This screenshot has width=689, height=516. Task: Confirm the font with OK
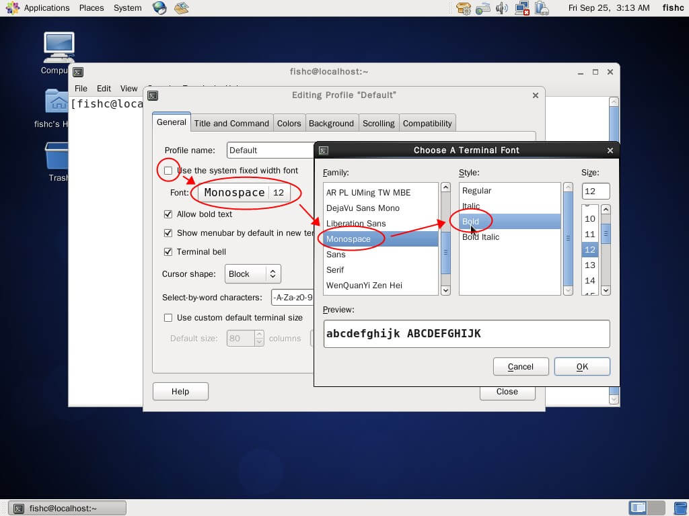(582, 366)
